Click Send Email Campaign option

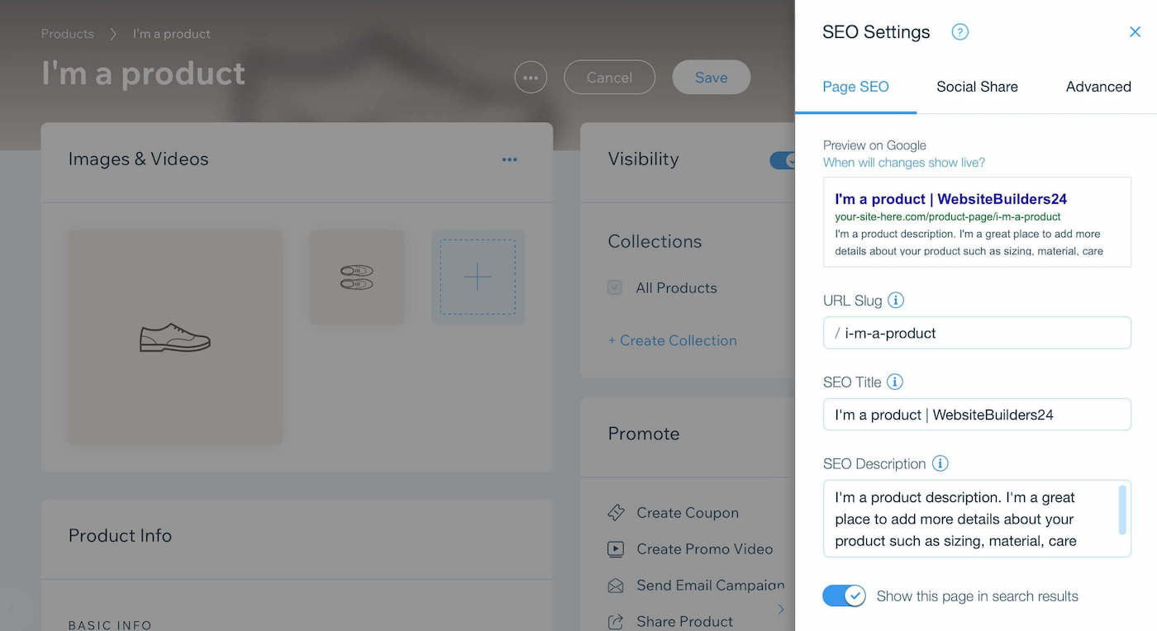(x=711, y=586)
